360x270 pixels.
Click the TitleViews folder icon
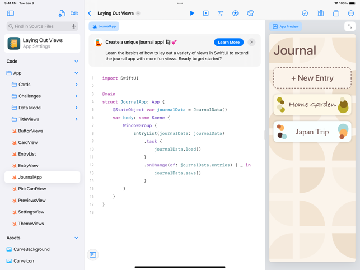tap(14, 119)
